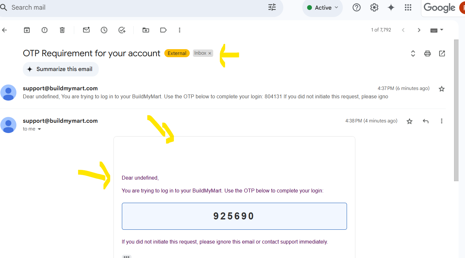Report the conversation as spam
This screenshot has width=465, height=258.
click(x=45, y=30)
